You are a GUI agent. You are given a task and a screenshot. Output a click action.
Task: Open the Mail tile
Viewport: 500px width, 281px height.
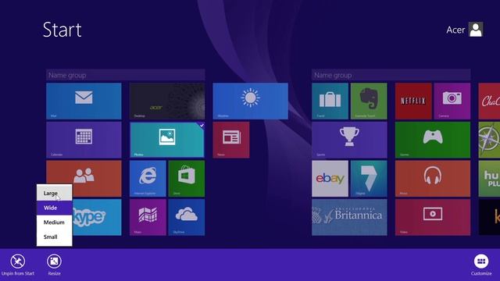(84, 101)
